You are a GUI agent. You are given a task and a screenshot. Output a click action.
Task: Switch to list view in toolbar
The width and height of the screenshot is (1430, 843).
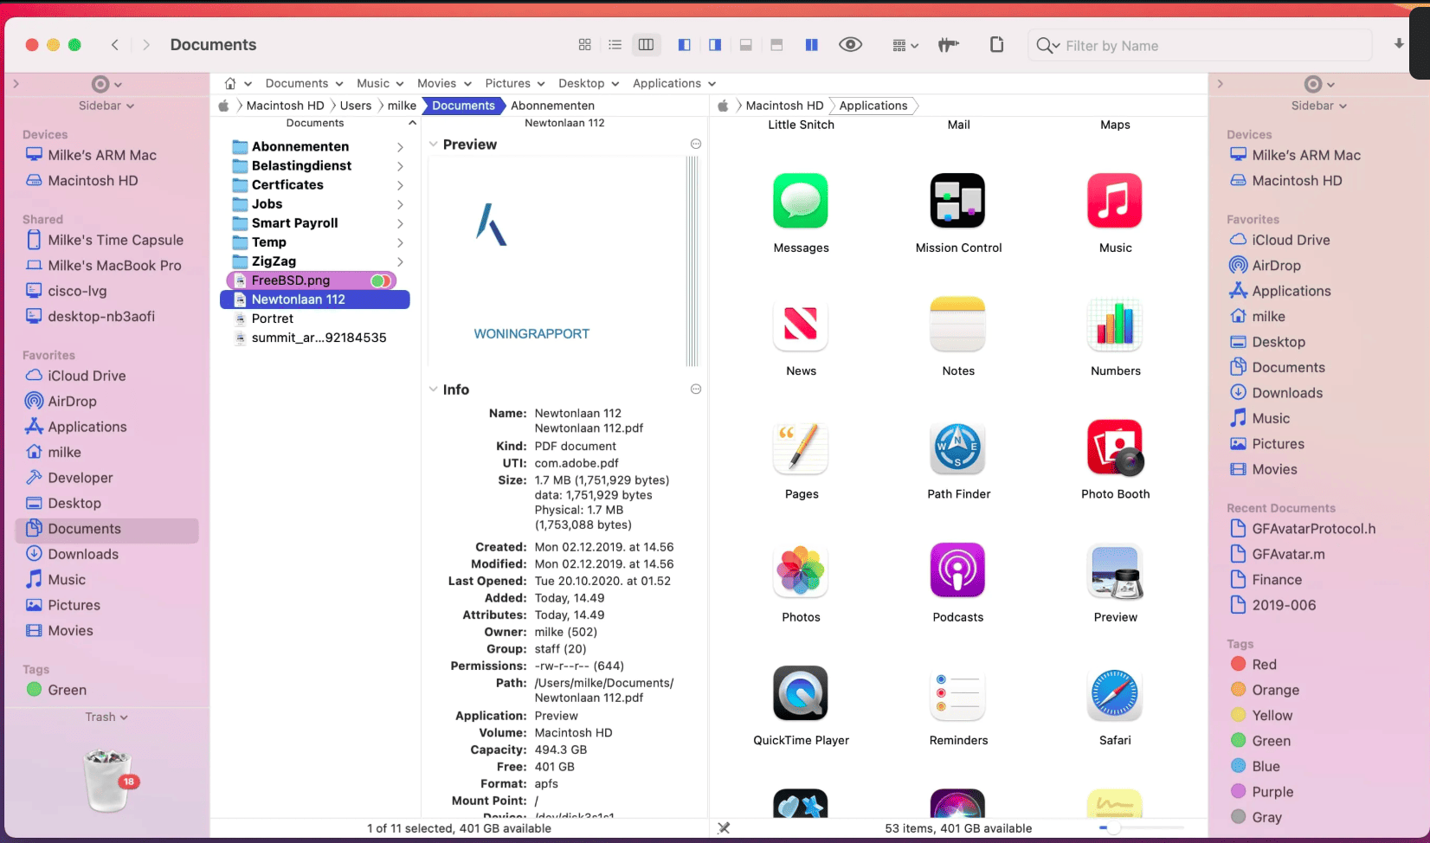615,45
